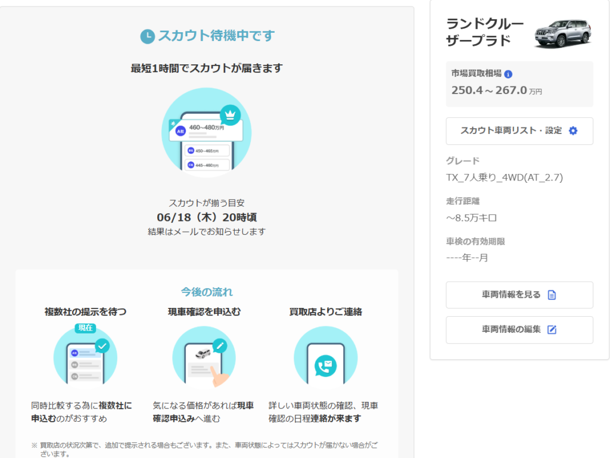Image resolution: width=610 pixels, height=458 pixels.
Task: Click the ----年--月 inspection expiry value
Action: pyautogui.click(x=467, y=258)
